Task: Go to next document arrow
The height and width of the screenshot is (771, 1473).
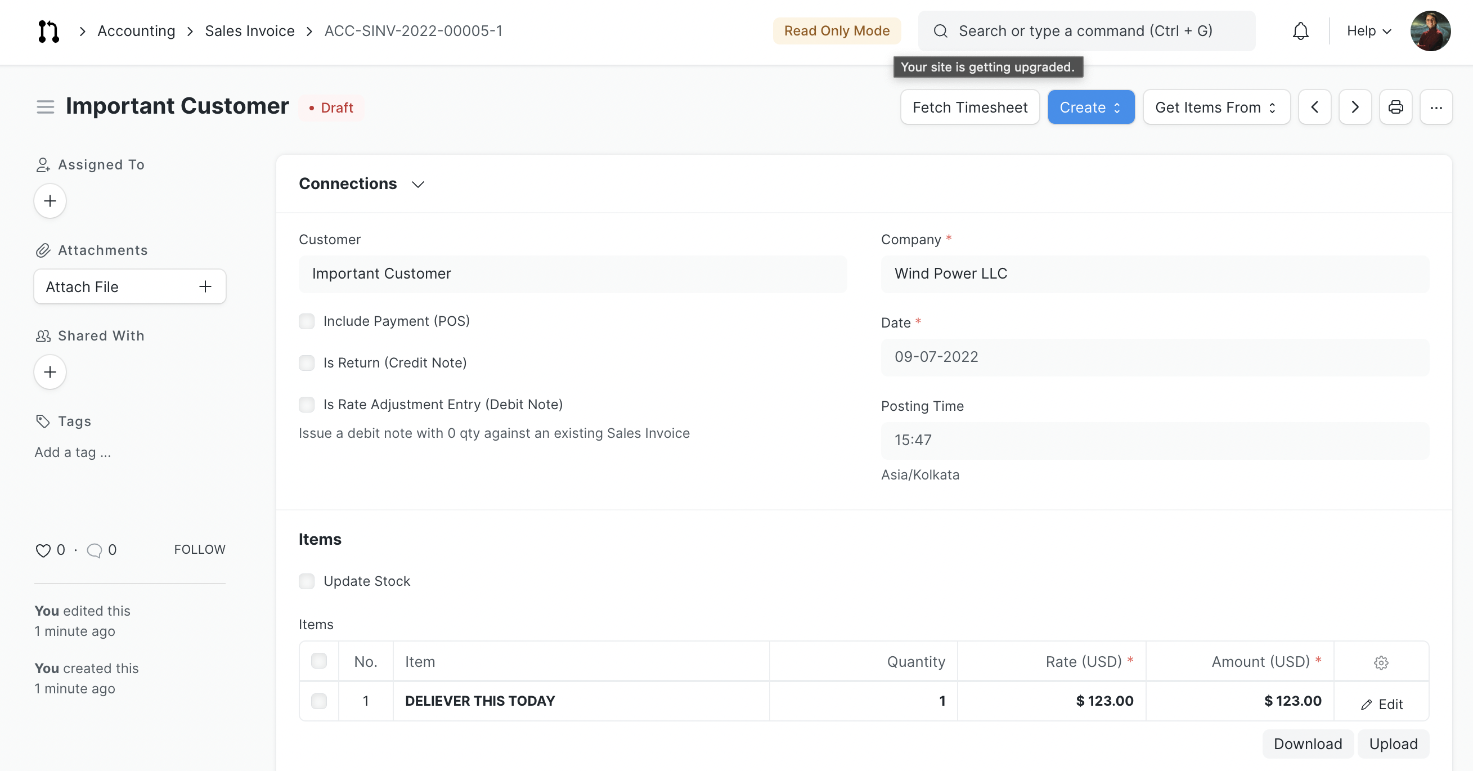Action: 1355,107
